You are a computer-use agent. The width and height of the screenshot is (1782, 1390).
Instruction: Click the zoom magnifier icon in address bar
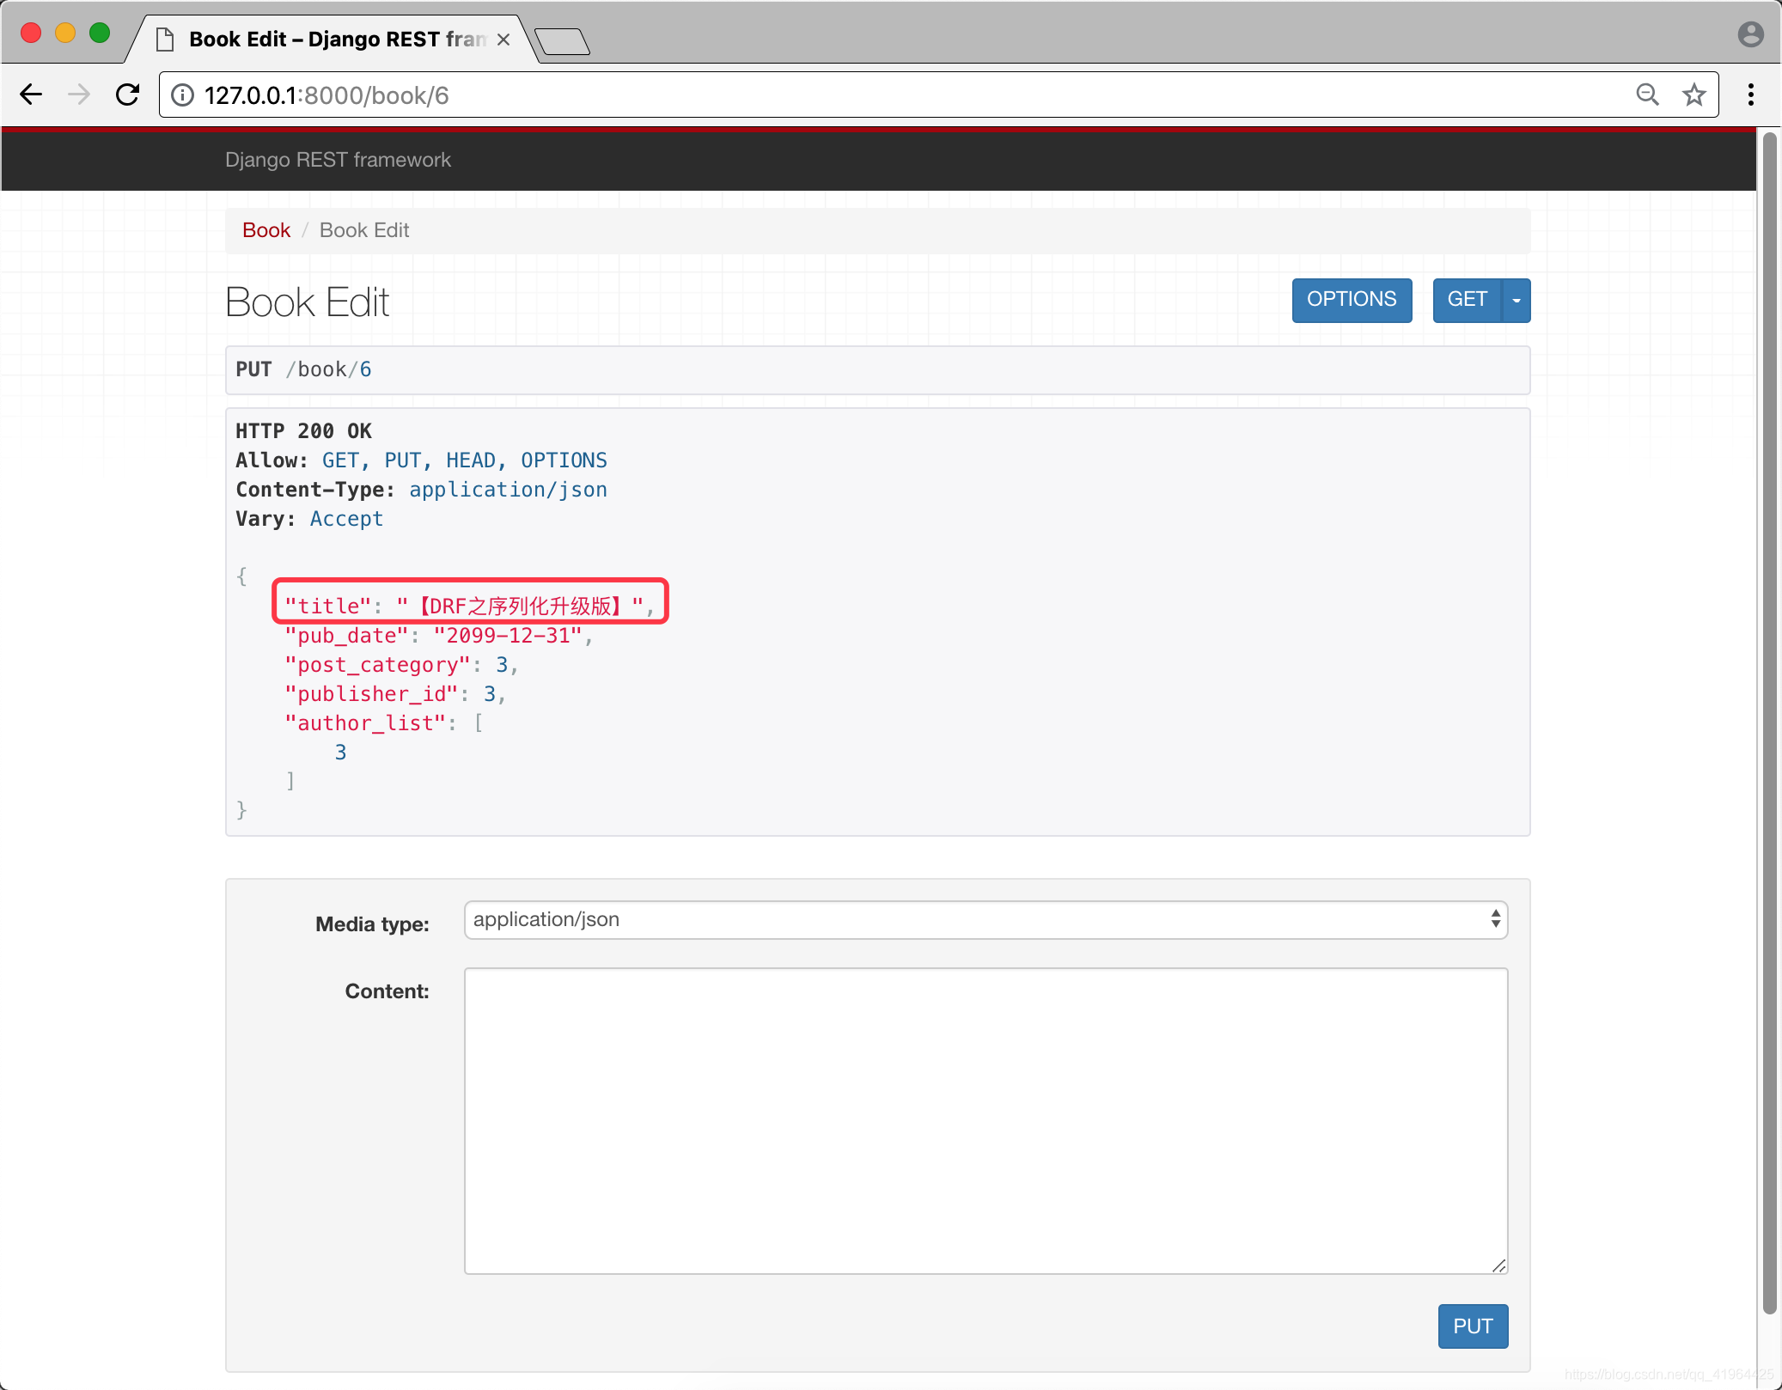point(1646,94)
